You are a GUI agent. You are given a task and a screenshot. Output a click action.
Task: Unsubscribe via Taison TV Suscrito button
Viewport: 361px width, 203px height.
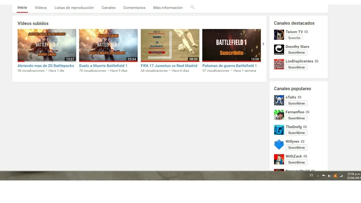pyautogui.click(x=294, y=38)
